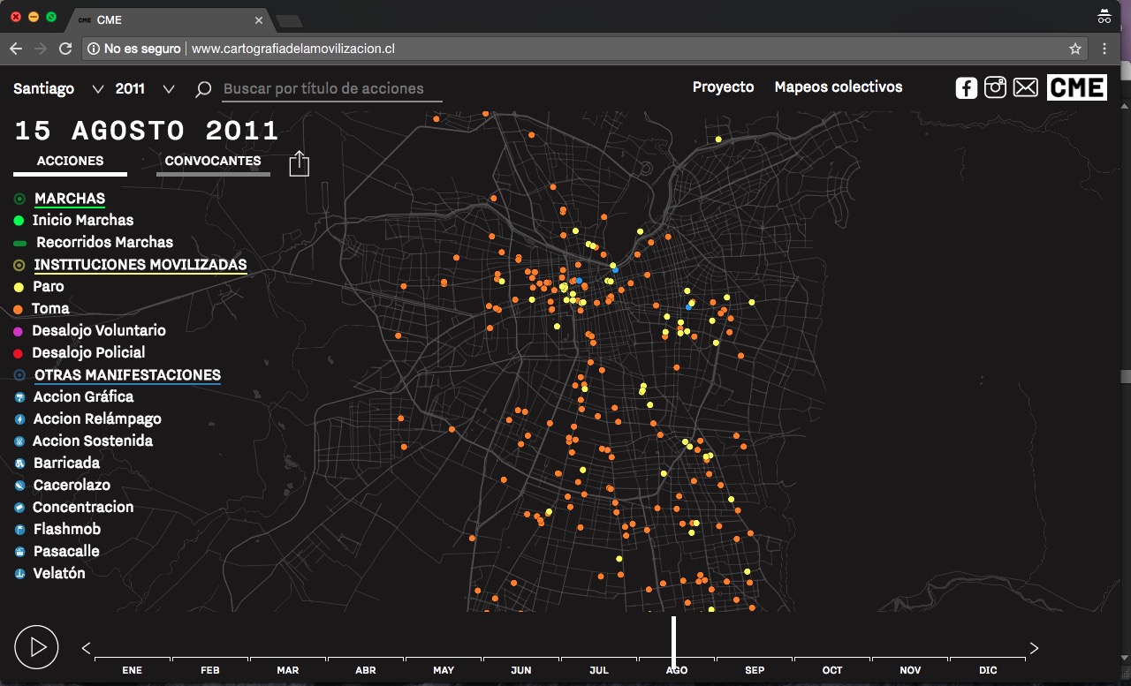Reload the page
1131x686 pixels.
coord(65,49)
